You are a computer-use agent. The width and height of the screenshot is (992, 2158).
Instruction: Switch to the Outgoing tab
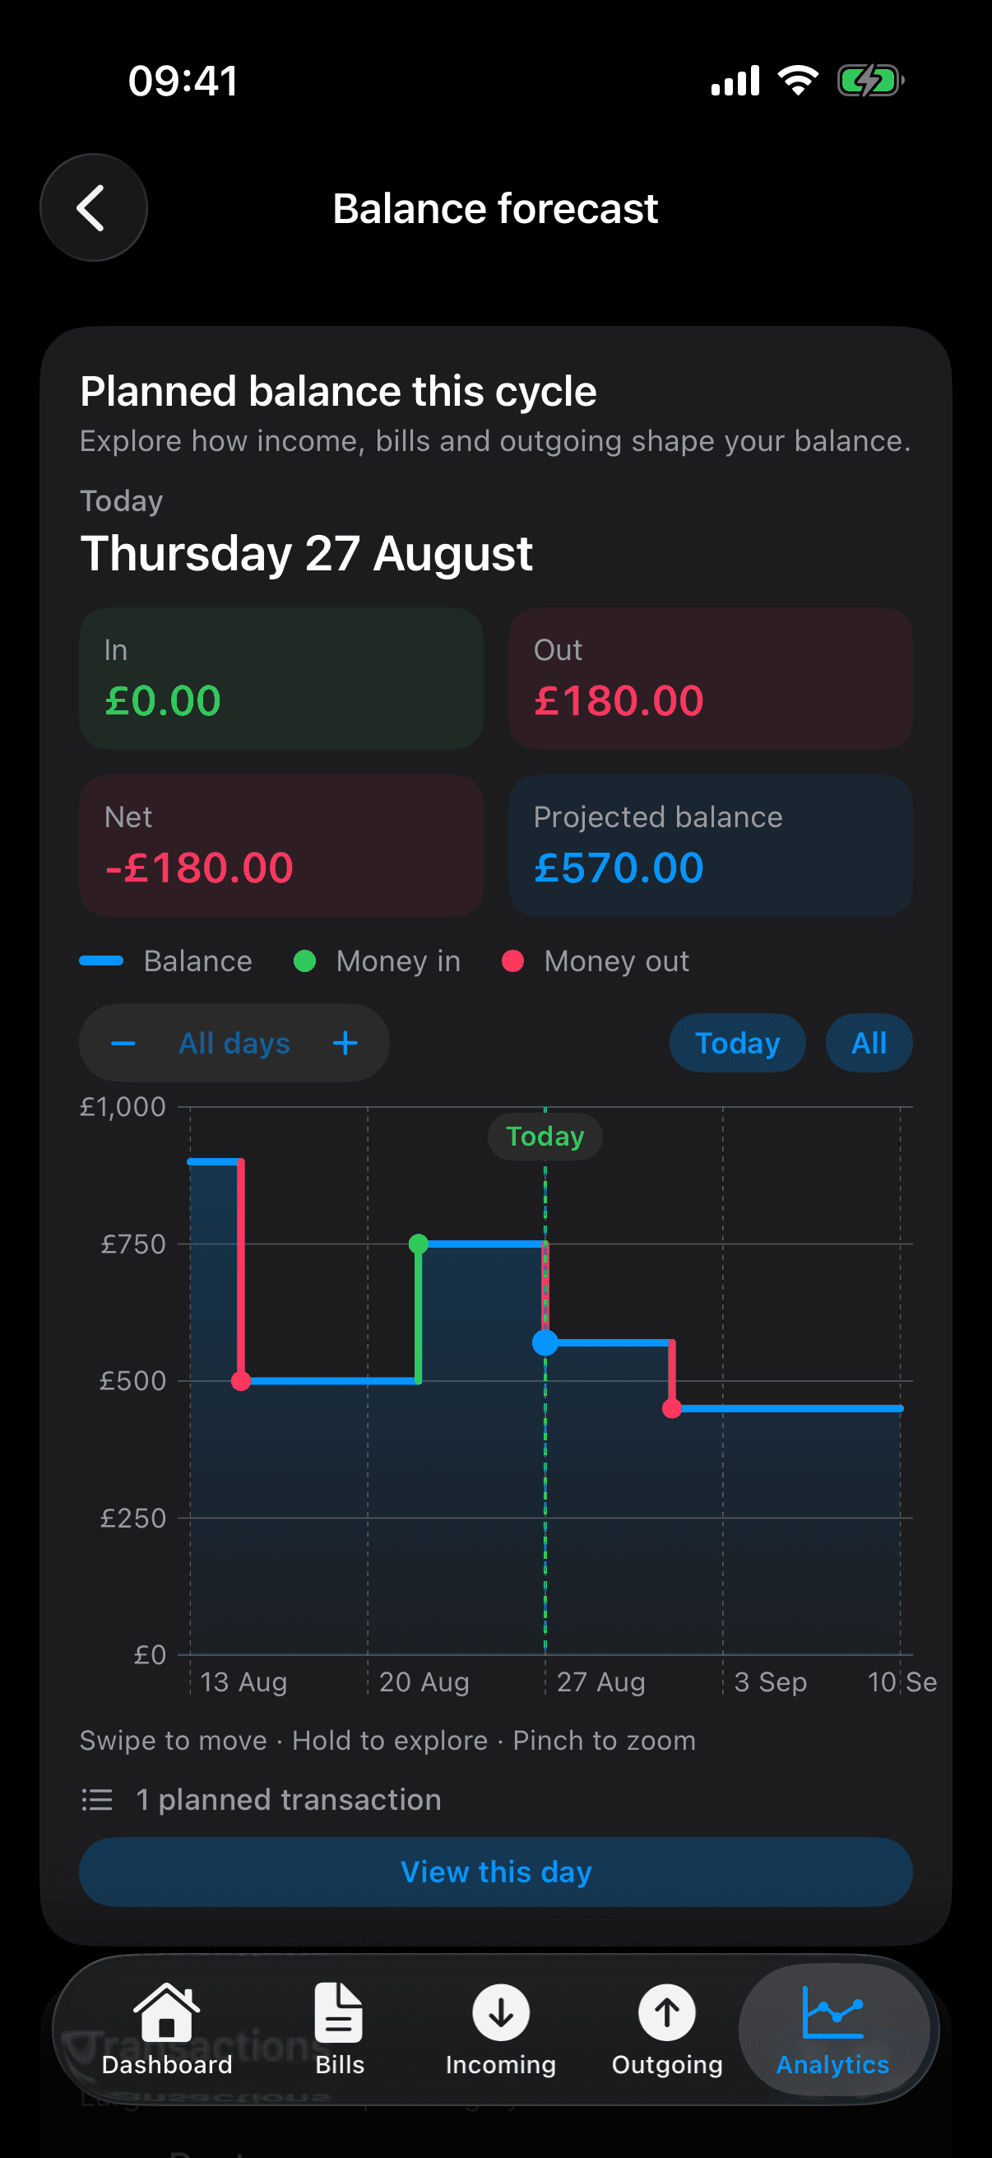point(667,2029)
